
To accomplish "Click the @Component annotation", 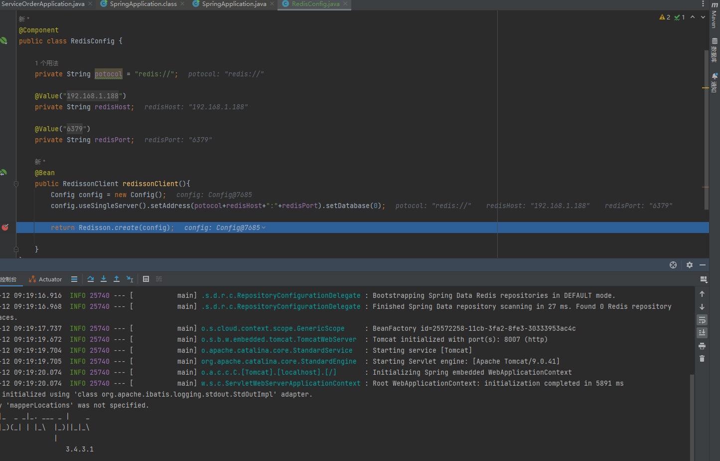I will click(x=39, y=30).
